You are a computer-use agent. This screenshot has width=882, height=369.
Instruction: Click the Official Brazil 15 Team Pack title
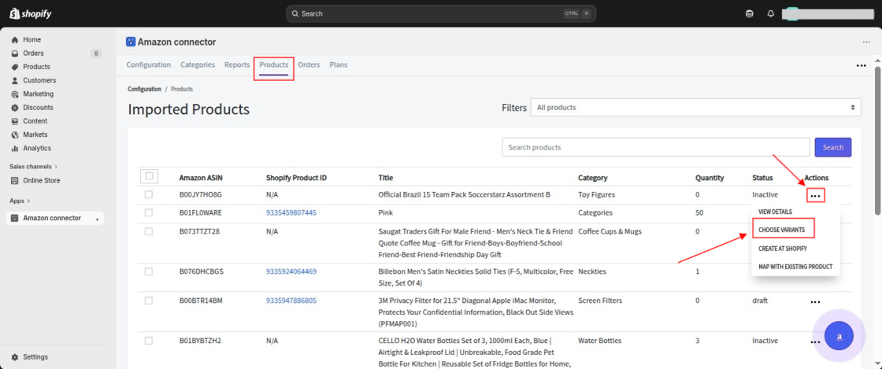coord(464,194)
